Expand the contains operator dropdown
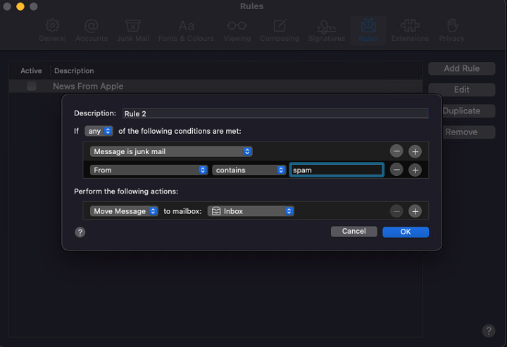 249,170
